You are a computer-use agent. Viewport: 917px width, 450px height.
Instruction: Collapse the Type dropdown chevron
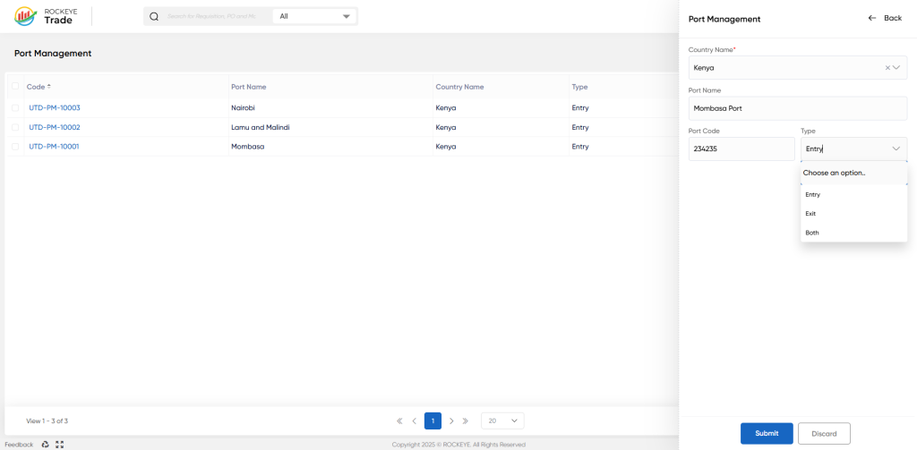pos(896,149)
